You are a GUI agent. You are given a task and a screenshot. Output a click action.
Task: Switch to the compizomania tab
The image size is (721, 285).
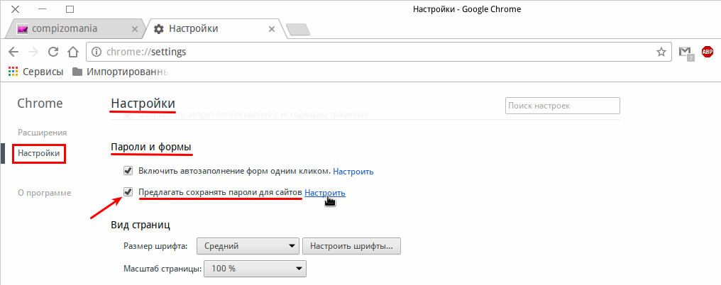coord(76,28)
